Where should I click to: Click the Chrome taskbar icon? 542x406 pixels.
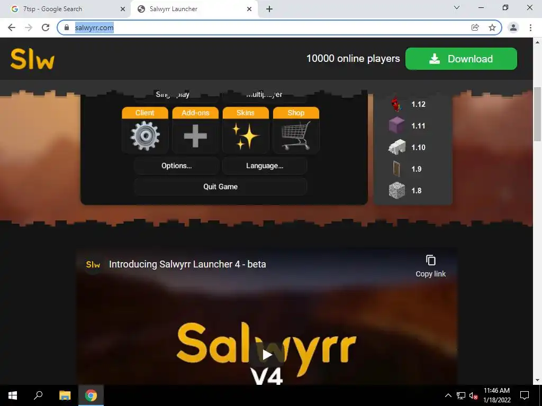pos(91,395)
